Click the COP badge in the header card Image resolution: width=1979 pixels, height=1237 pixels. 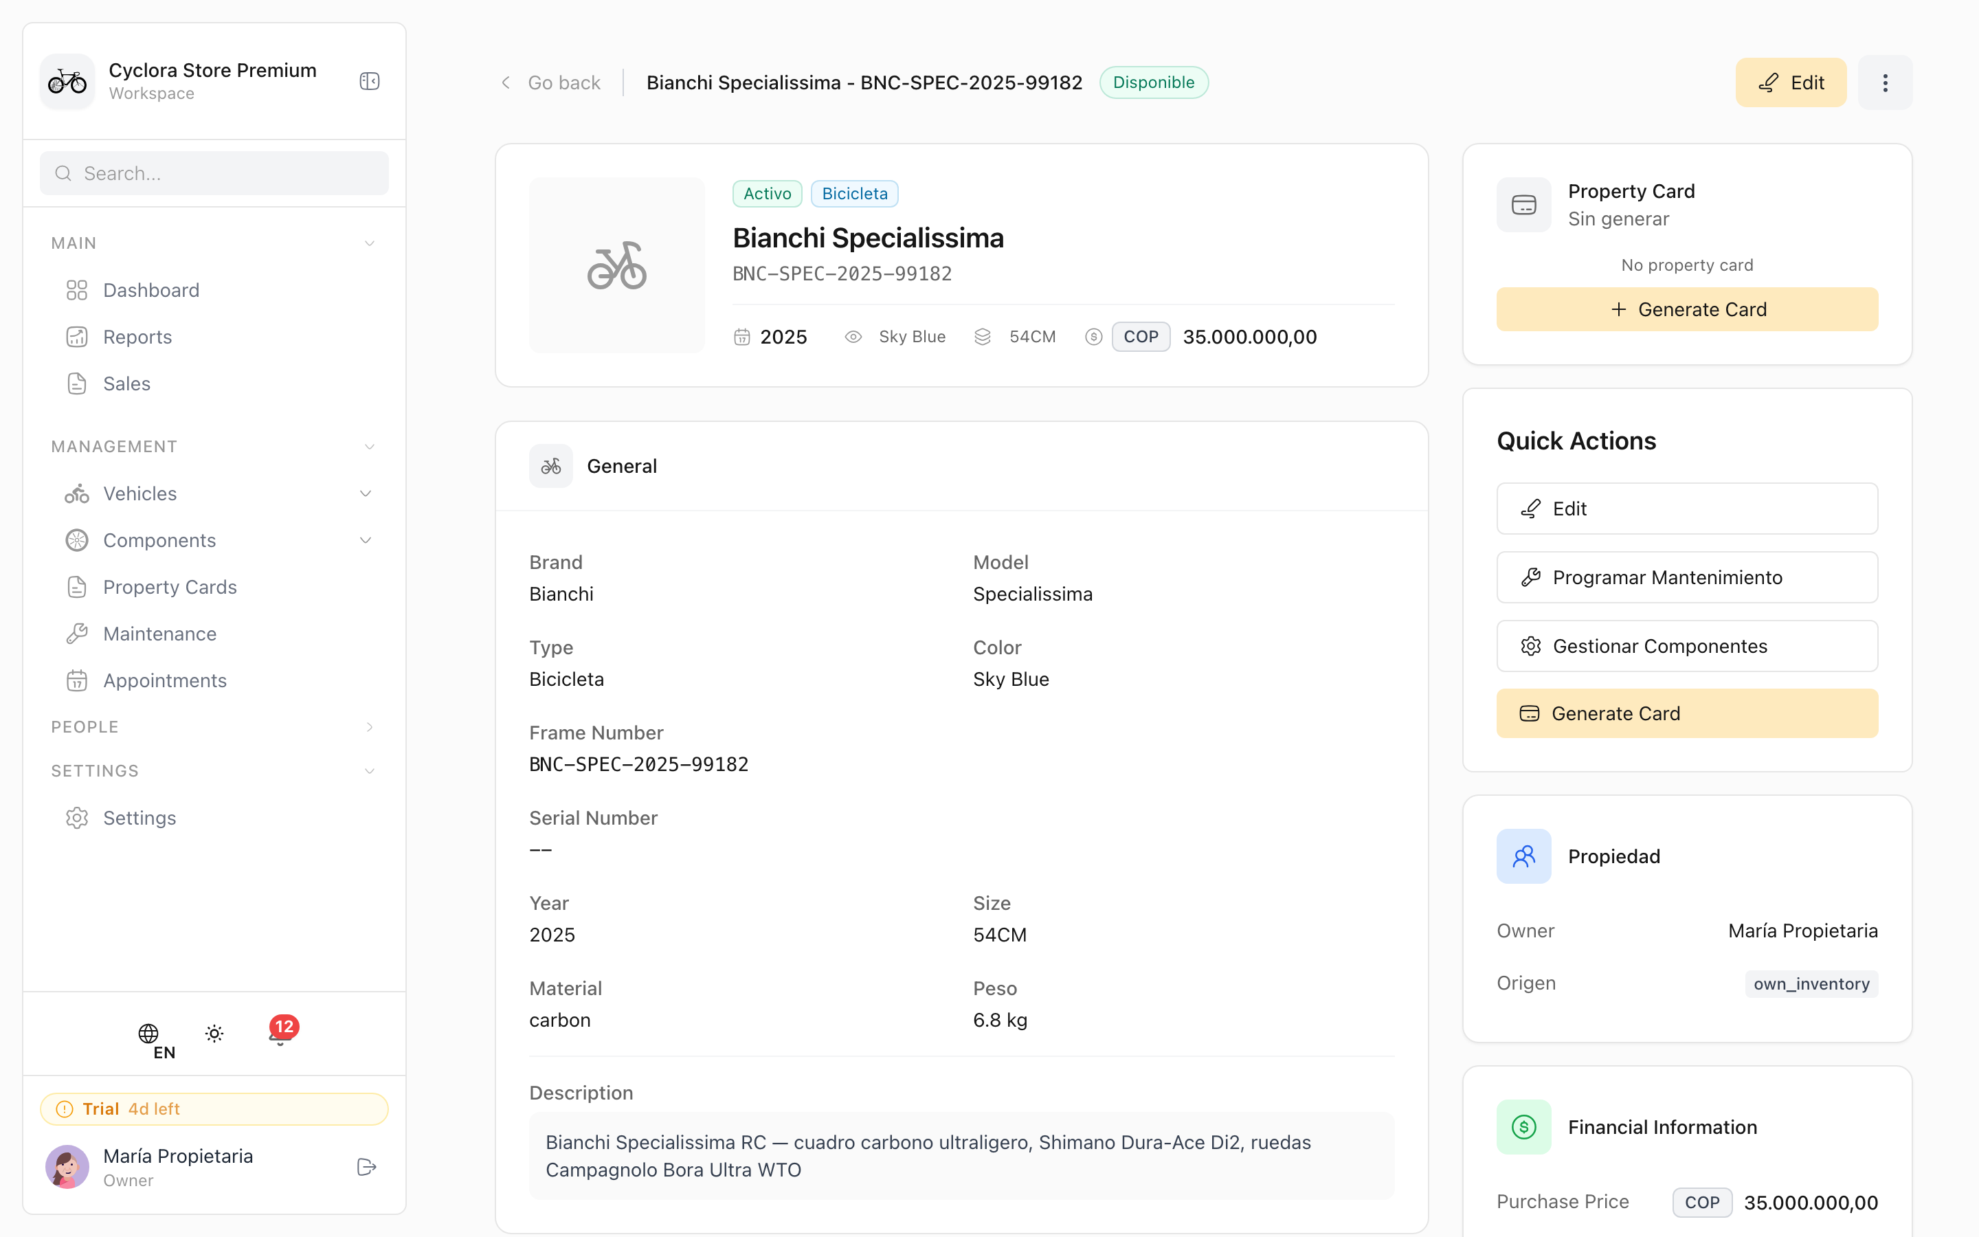click(1141, 337)
